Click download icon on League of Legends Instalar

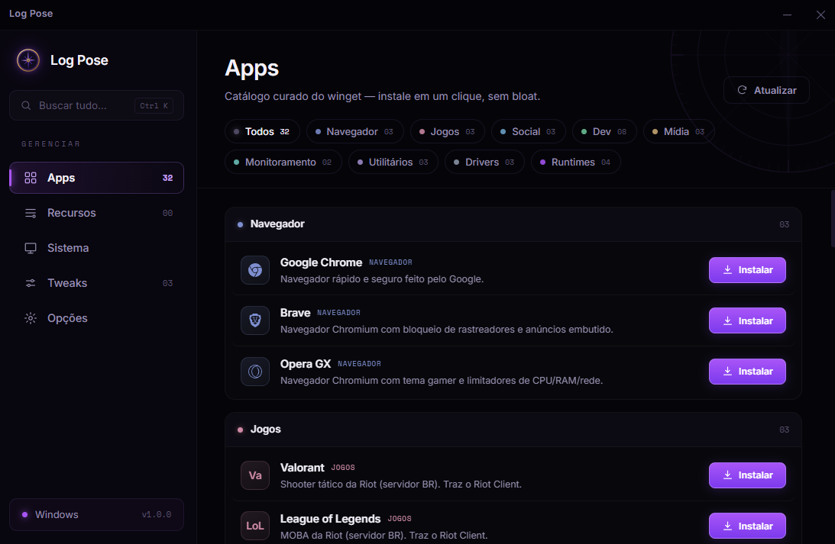(727, 526)
